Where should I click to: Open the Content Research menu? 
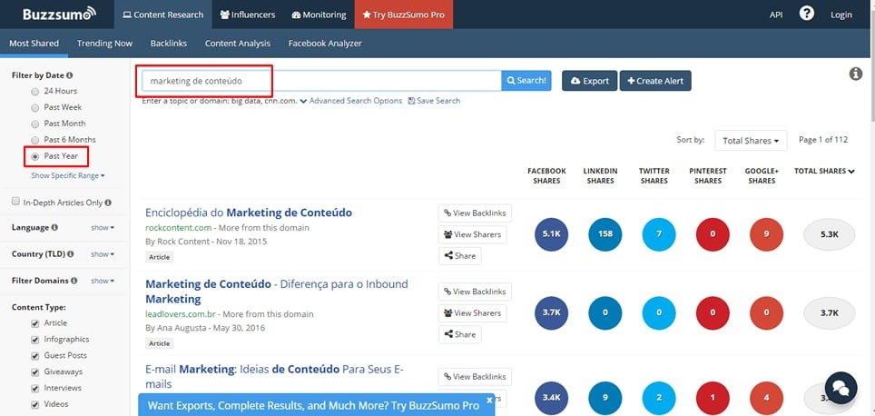(x=163, y=15)
